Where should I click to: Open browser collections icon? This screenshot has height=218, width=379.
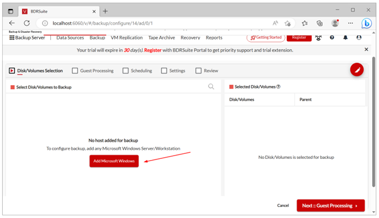click(320, 23)
